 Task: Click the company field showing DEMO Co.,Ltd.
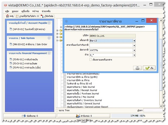coord(113,36)
